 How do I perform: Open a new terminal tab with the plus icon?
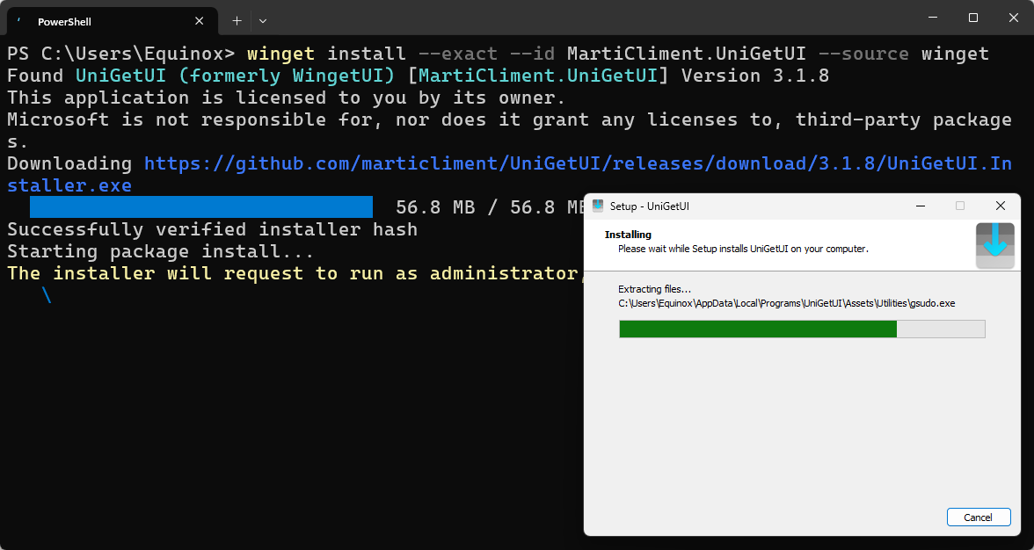[x=236, y=20]
